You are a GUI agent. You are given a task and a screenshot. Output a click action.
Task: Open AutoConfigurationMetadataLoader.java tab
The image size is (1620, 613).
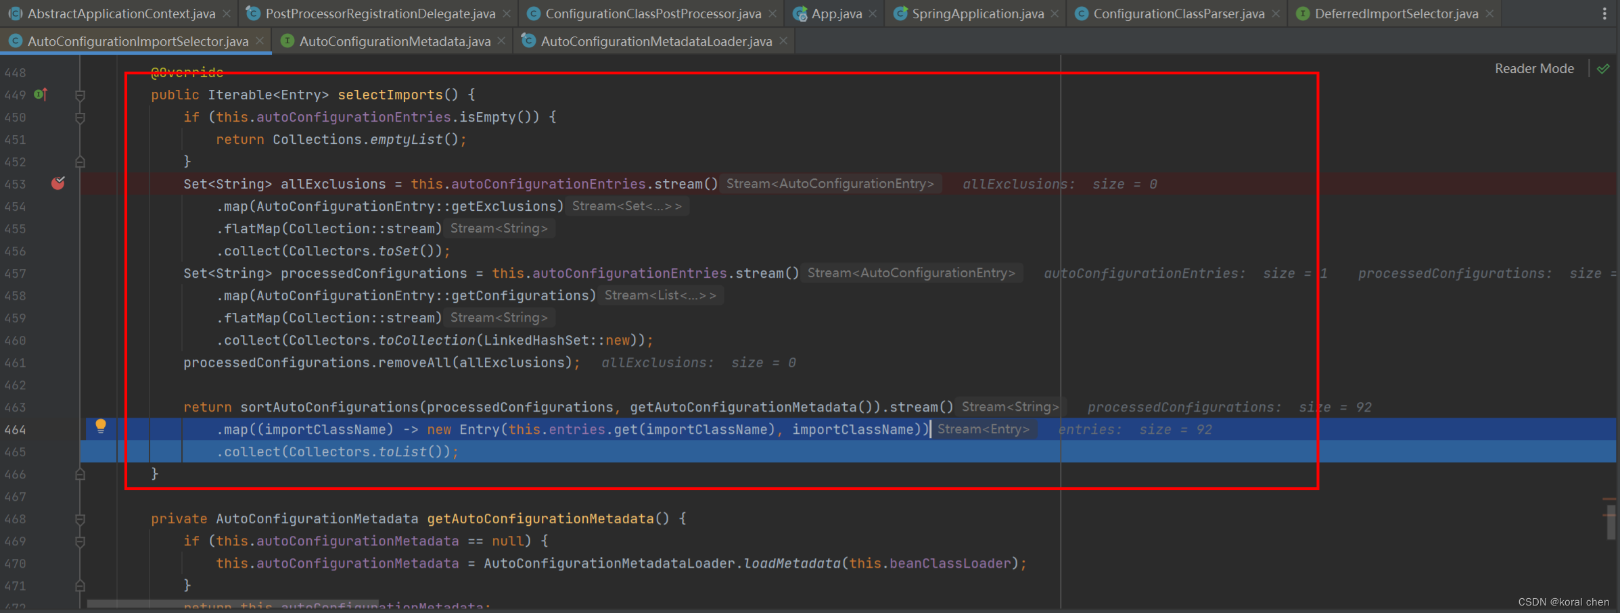656,41
